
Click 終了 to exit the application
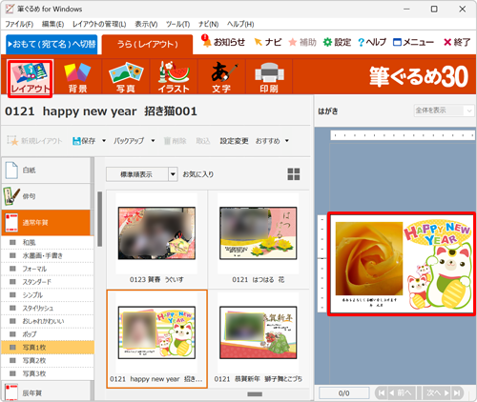click(457, 42)
